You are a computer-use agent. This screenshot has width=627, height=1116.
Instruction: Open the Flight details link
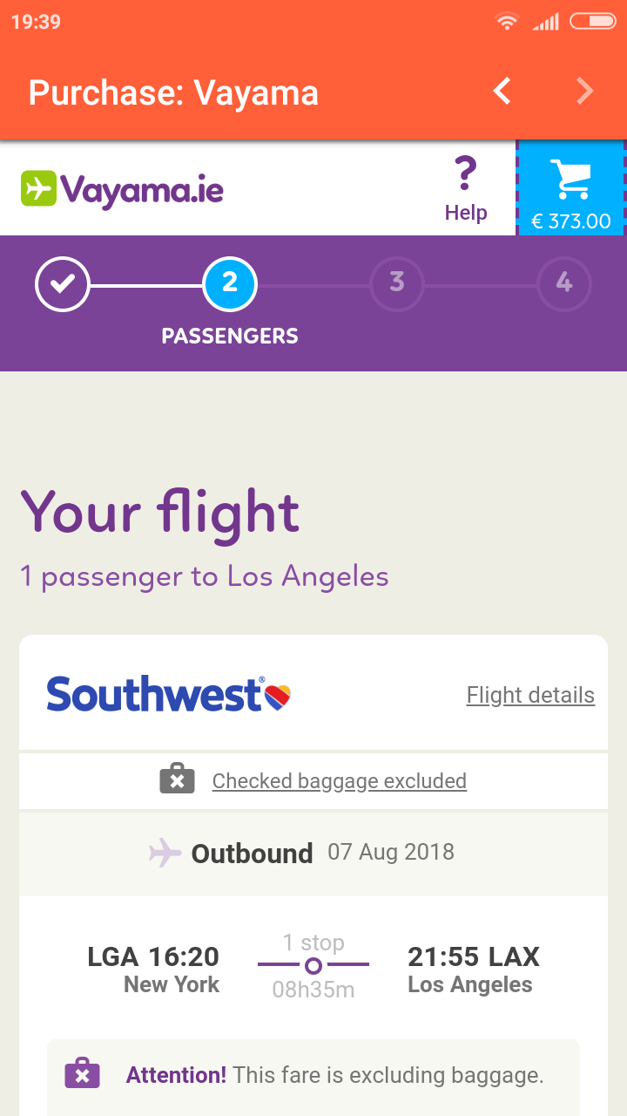(530, 695)
